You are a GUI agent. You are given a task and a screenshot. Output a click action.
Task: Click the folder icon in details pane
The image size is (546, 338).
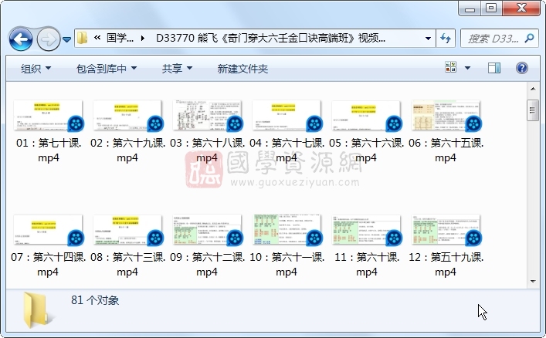point(38,309)
